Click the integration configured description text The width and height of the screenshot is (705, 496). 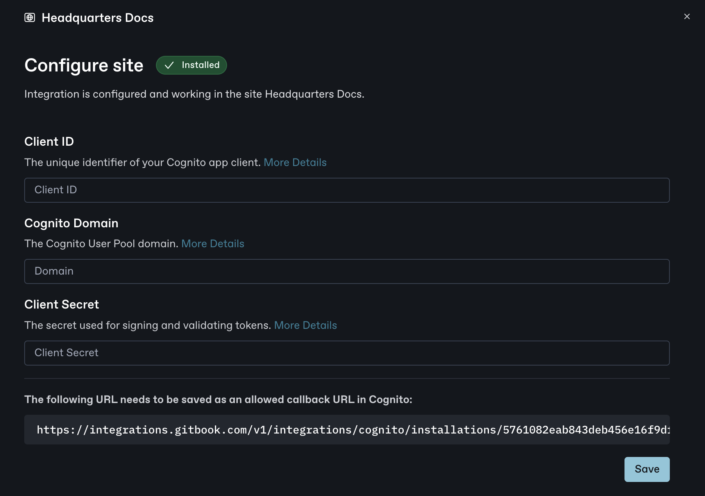pyautogui.click(x=194, y=94)
